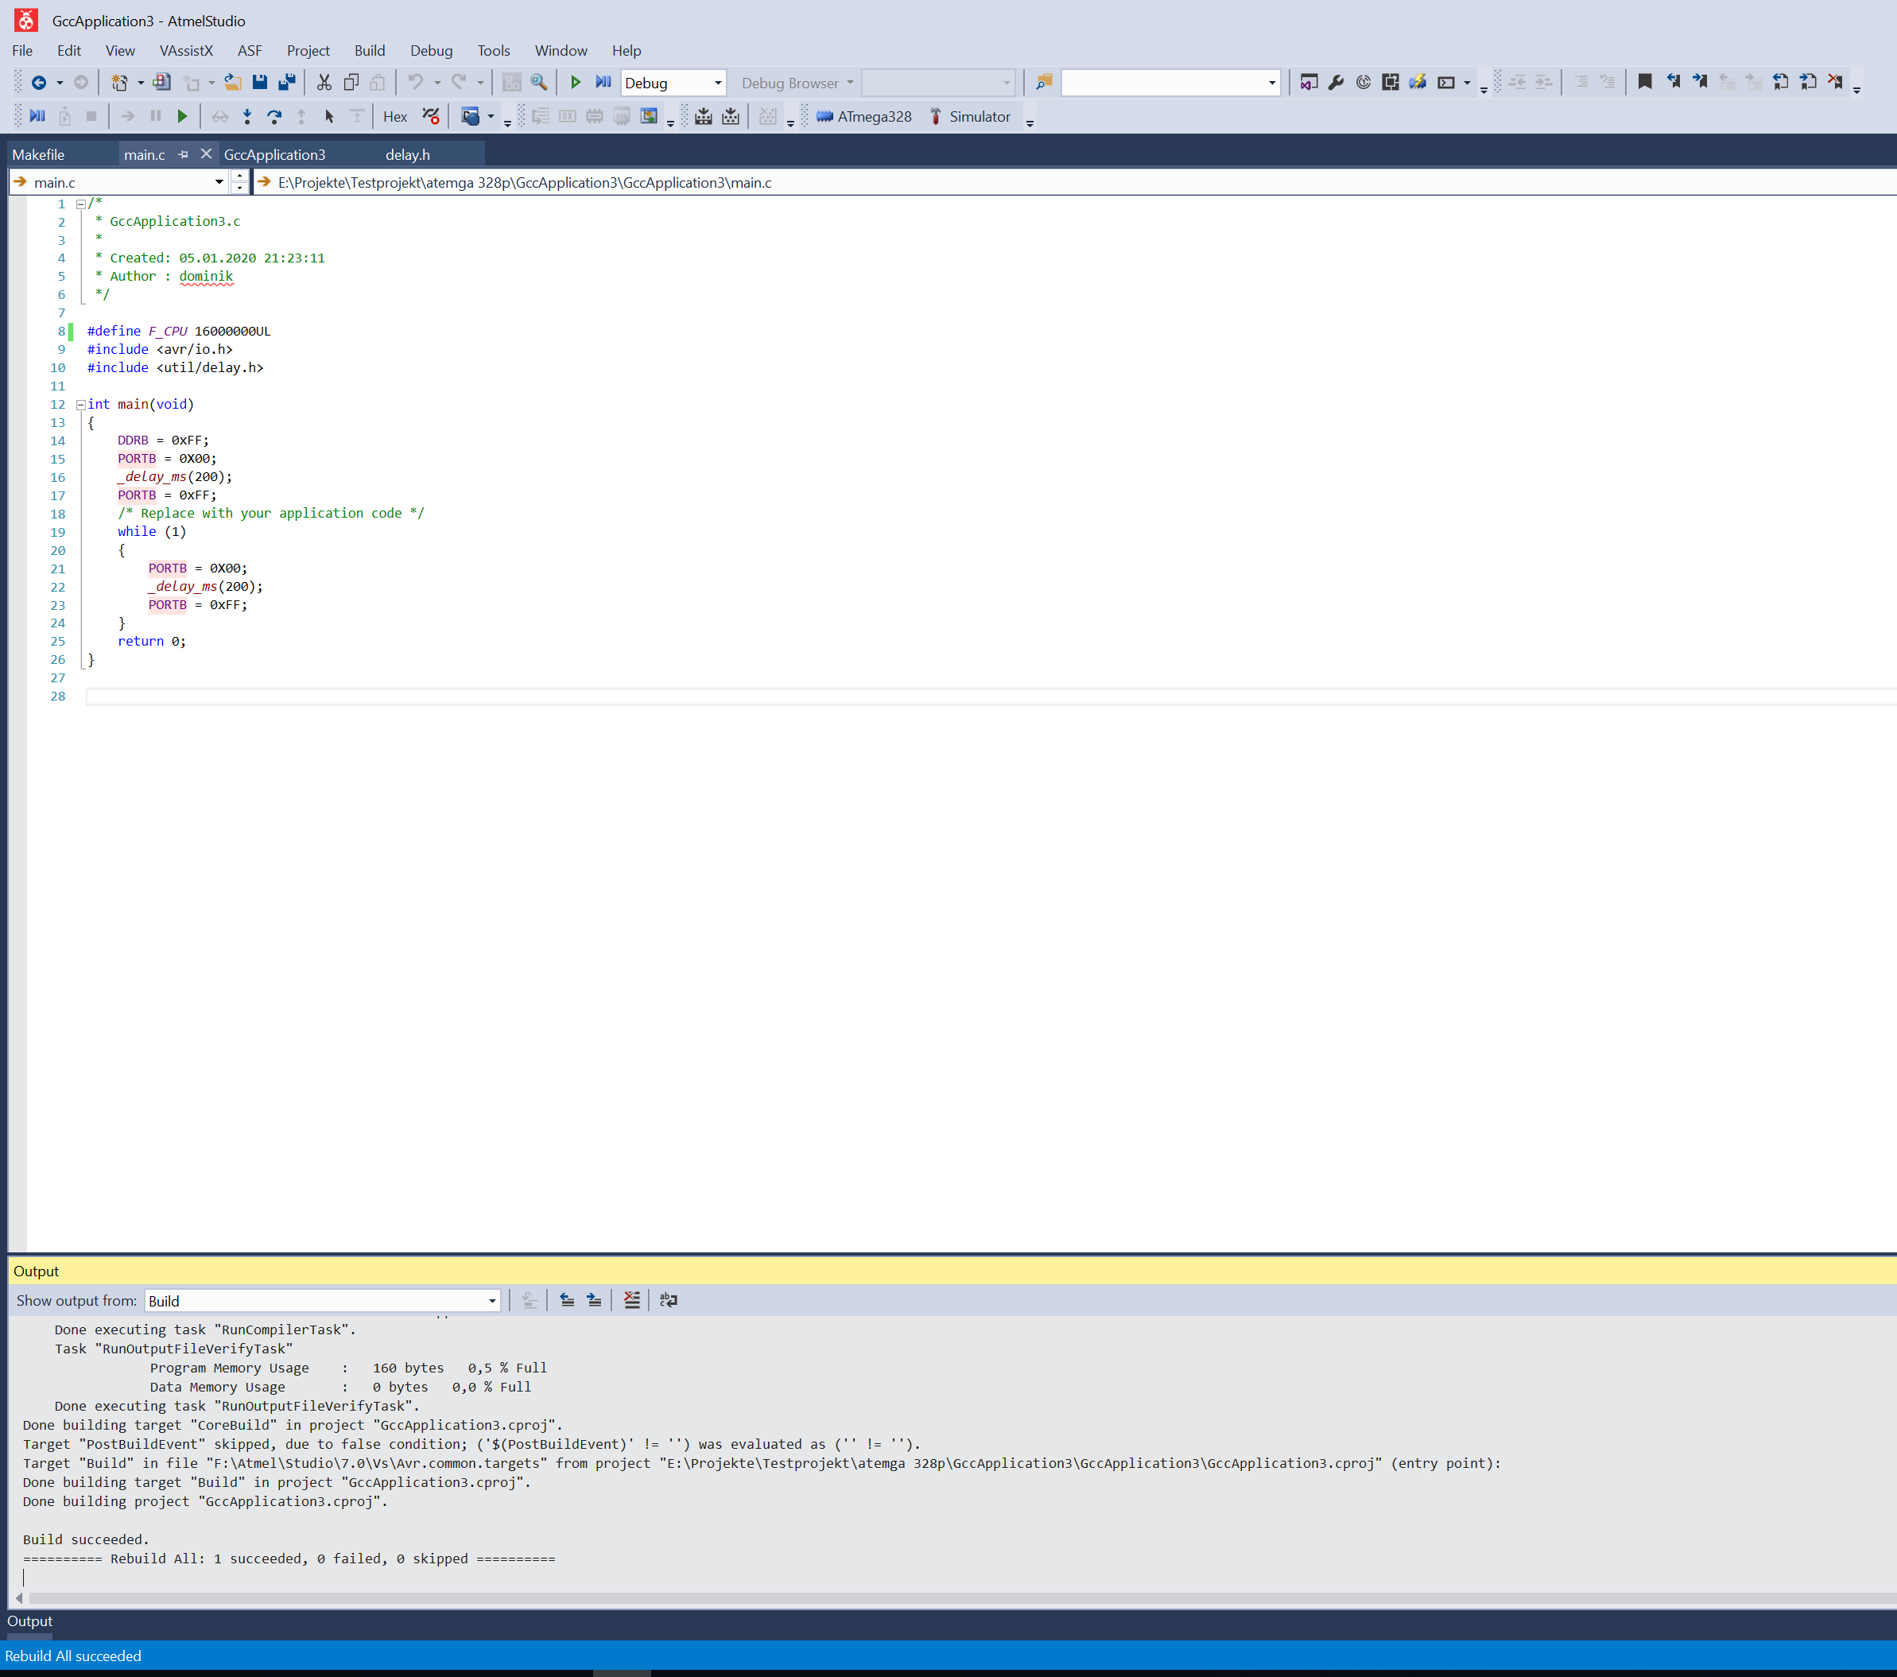Image resolution: width=1897 pixels, height=1677 pixels.
Task: Click the file path navigation field
Action: tap(1077, 182)
